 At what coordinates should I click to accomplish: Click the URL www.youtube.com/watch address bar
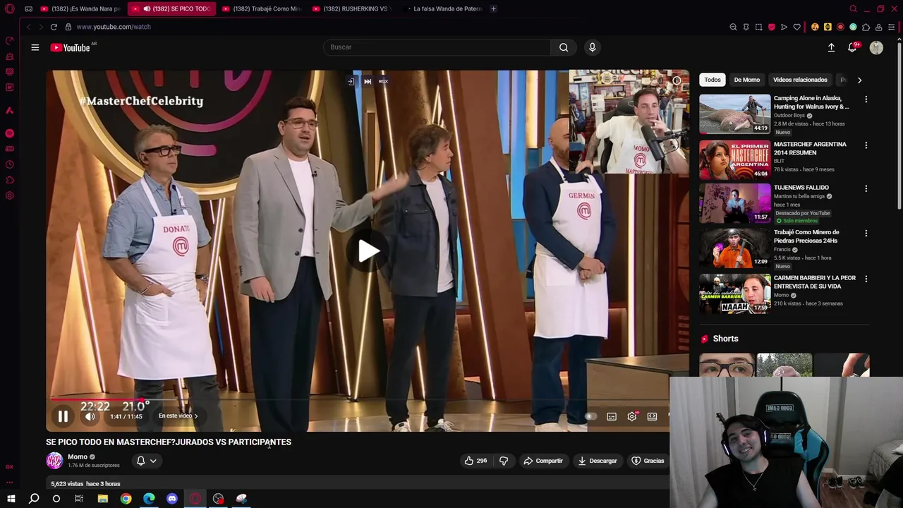pyautogui.click(x=114, y=27)
